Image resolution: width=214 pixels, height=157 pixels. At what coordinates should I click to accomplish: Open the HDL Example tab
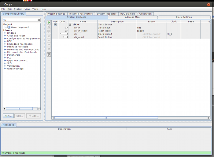pyautogui.click(x=127, y=14)
